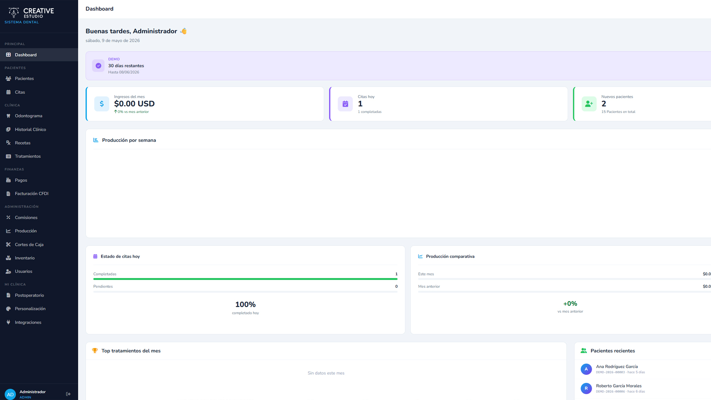Screen dimensions: 711x400
Task: Open the Odontograma page
Action: (39, 116)
